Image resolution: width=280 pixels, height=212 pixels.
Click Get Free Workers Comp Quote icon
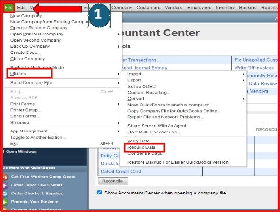[x=5, y=177]
